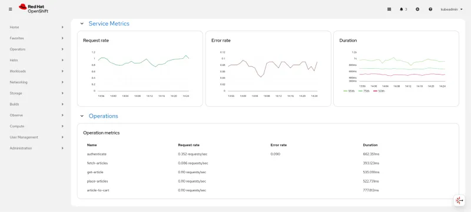
Task: Click the Operation metrics table title
Action: [101, 133]
